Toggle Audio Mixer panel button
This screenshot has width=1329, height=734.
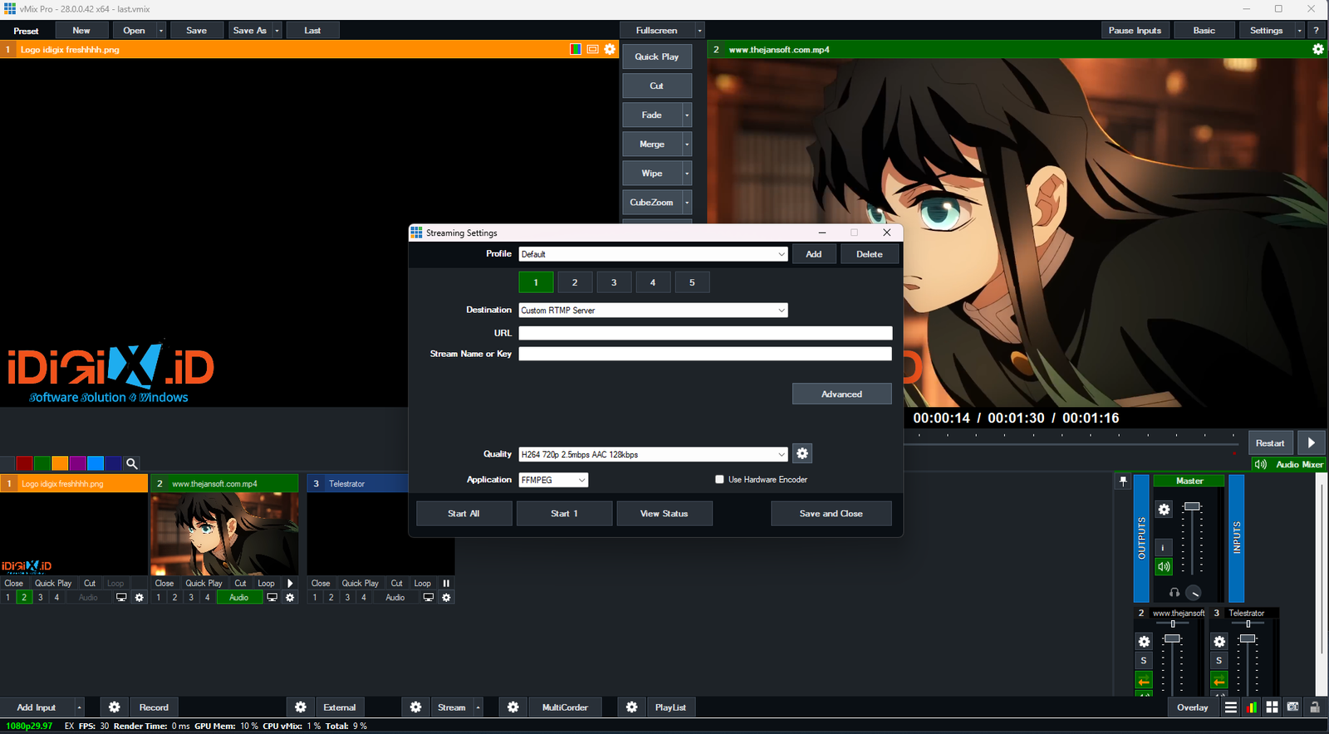point(1288,464)
